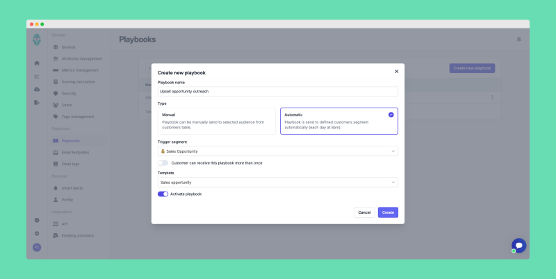This screenshot has width=556, height=279.
Task: Open the row's three-dot options menu
Action: (493, 97)
